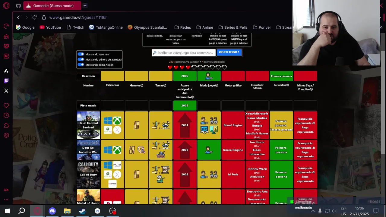The image size is (386, 217).
Task: Click the Año lanzamiento help question icon
Action: click(192, 97)
